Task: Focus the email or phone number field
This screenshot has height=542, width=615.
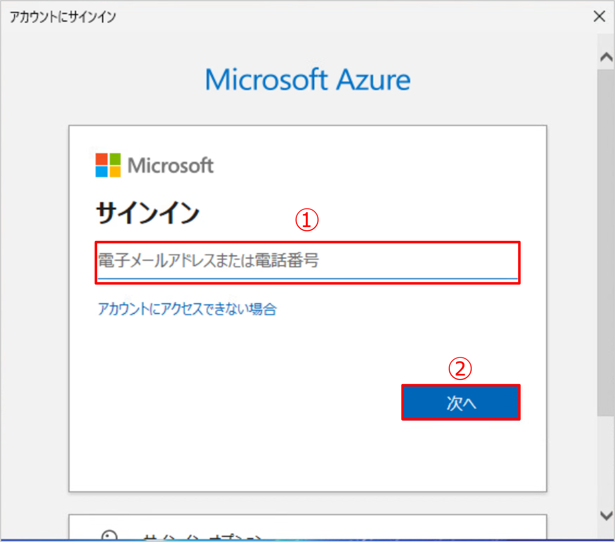Action: 307,261
